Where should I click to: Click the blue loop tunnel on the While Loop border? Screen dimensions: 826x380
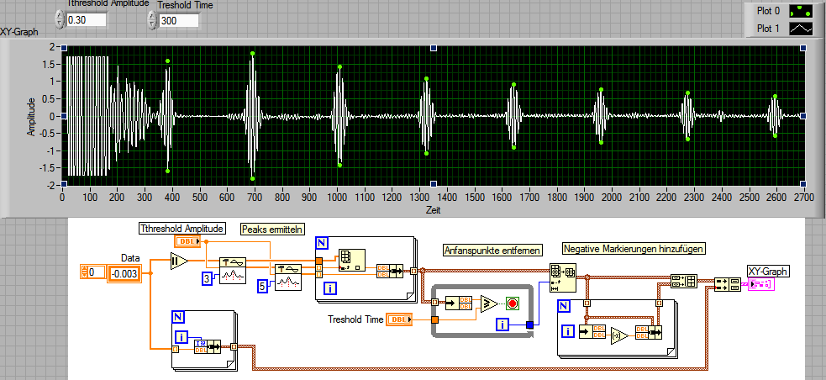529,325
